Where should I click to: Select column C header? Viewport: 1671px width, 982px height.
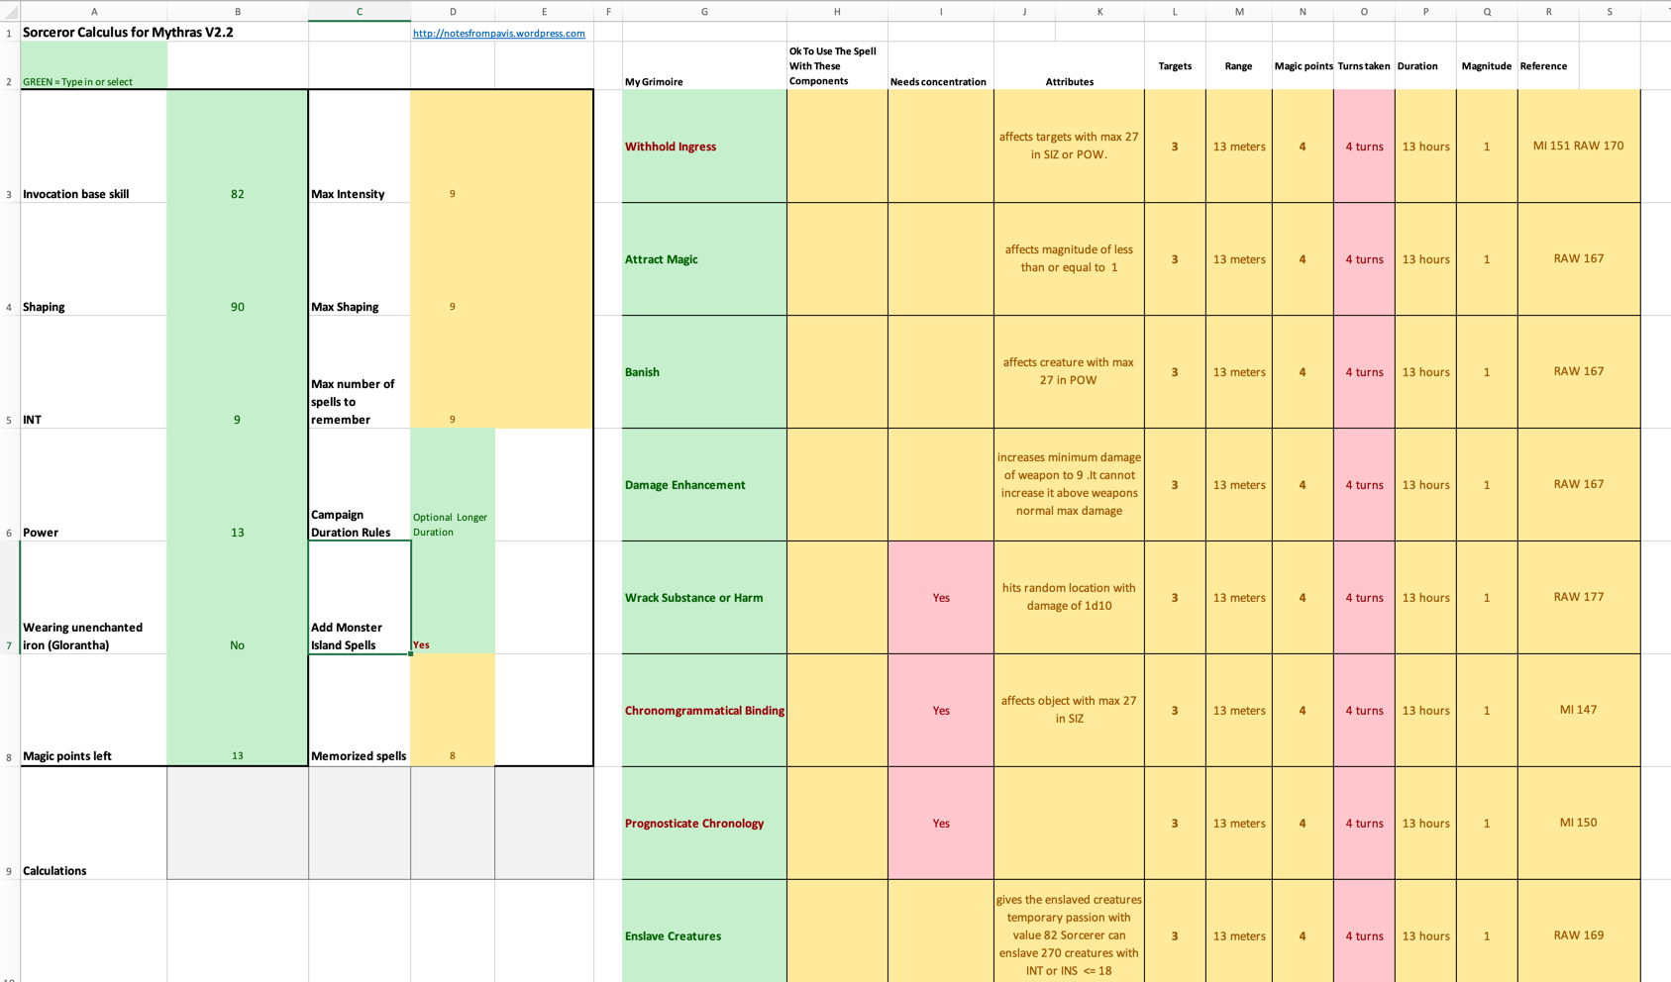pos(359,12)
